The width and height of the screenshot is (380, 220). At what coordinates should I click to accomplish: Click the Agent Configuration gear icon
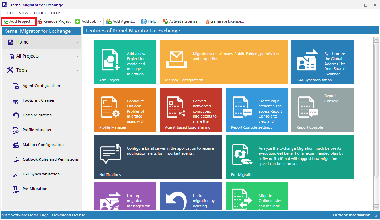[x=15, y=86]
